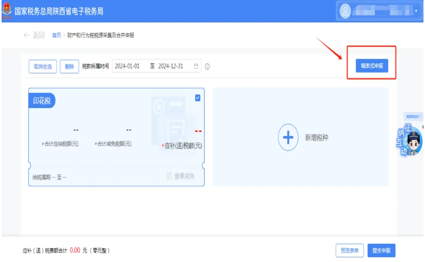Screen dimensions: 425x262
Task: Open 预览表单 at the bottom
Action: (x=349, y=251)
